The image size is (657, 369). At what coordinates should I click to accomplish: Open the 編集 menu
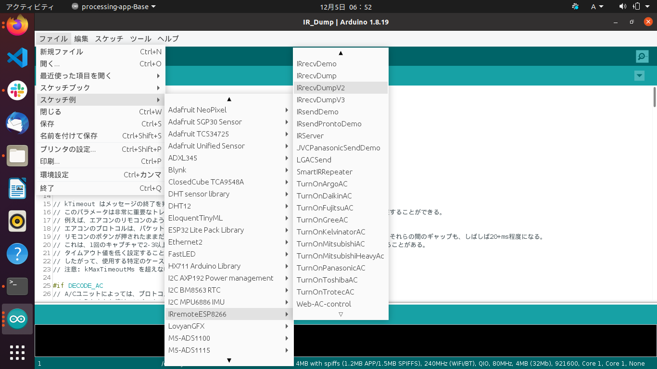point(81,39)
